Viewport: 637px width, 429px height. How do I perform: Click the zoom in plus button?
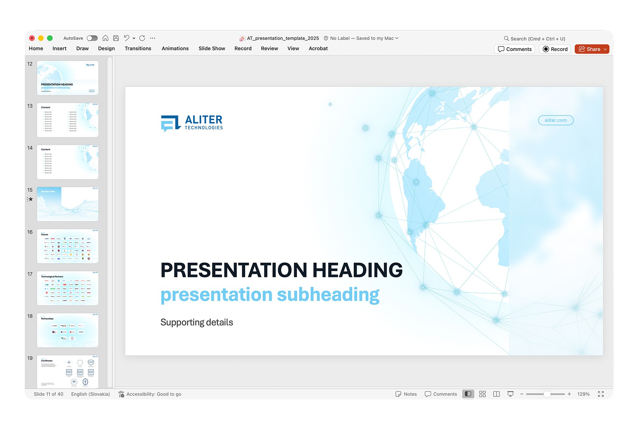point(569,394)
